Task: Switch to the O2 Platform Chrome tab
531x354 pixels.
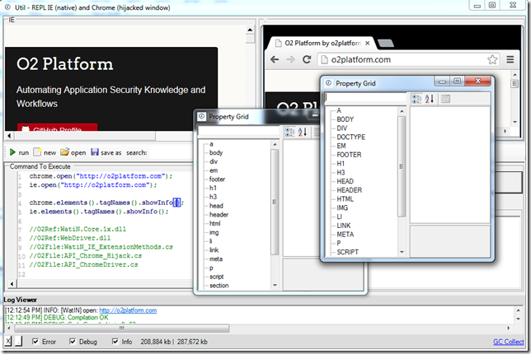Action: (322, 41)
